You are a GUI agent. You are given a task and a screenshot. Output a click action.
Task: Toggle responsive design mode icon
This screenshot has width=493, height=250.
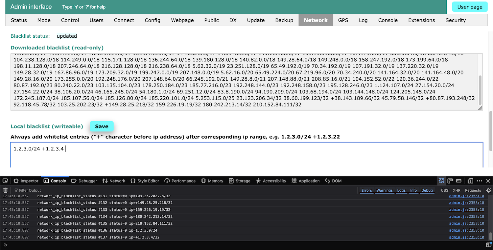[470, 181]
